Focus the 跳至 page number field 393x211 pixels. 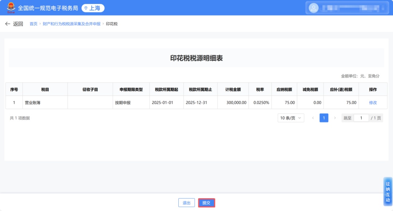click(x=361, y=118)
